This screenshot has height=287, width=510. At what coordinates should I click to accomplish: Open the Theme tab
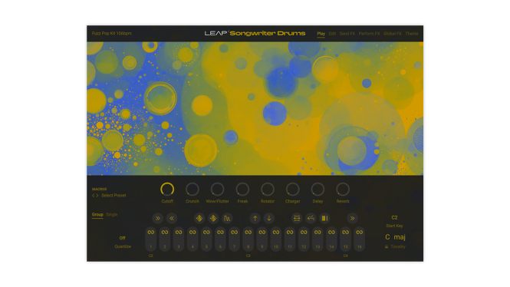tap(411, 34)
